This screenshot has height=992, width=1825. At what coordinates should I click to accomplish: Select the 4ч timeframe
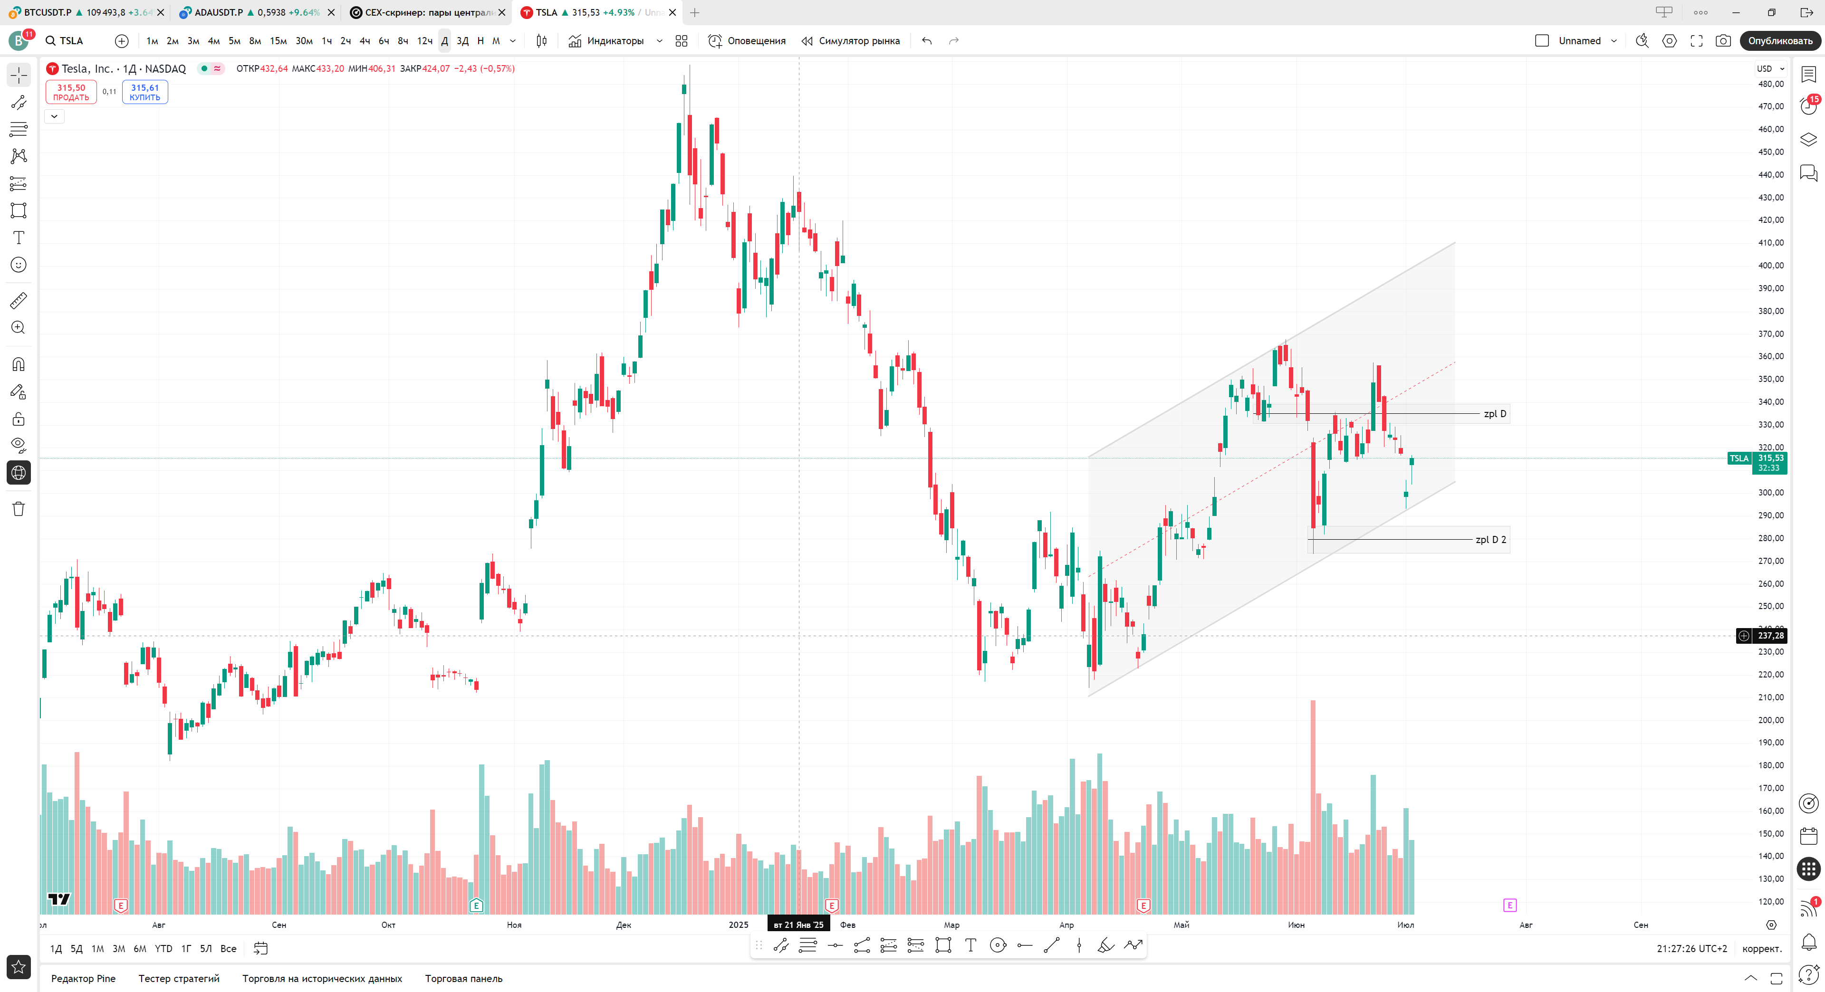point(364,41)
